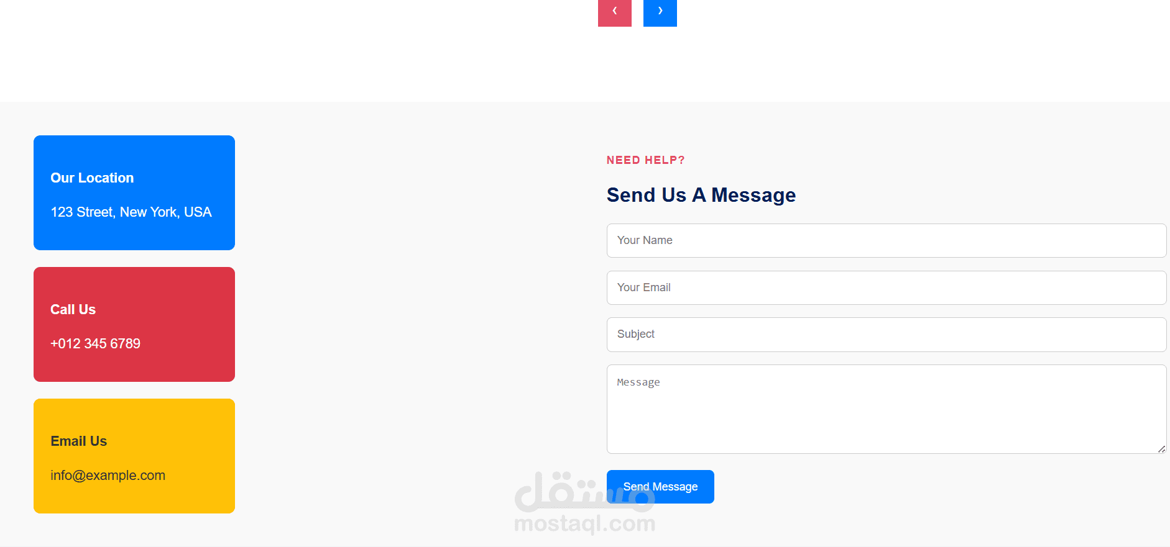Click the Message box resize handle
1170x547 pixels.
(x=1161, y=449)
